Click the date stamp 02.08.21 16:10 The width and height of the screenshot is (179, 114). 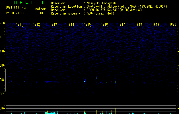(x=17, y=13)
